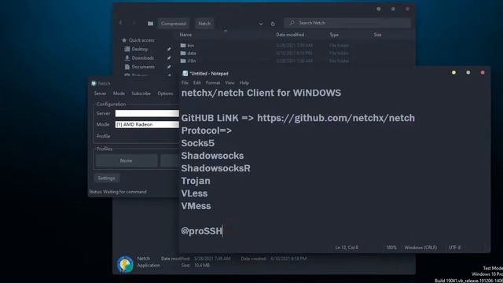The height and width of the screenshot is (283, 503).
Task: Click the Ln 12, Col 8 status indicator
Action: 347,248
